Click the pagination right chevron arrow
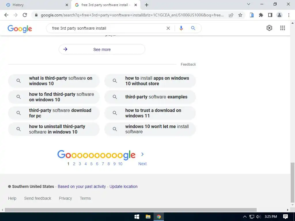This screenshot has width=295, height=221. click(x=142, y=154)
